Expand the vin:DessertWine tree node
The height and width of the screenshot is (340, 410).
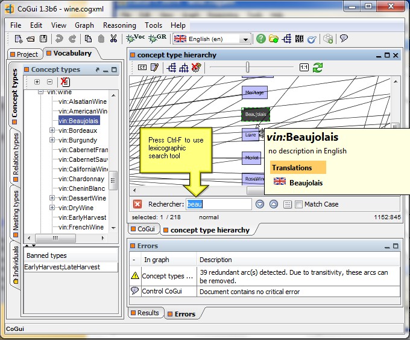click(52, 197)
